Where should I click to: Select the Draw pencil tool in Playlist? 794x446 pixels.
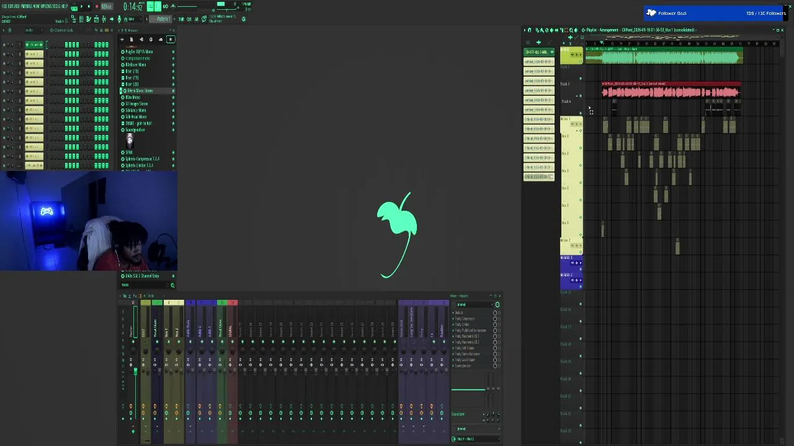(537, 30)
